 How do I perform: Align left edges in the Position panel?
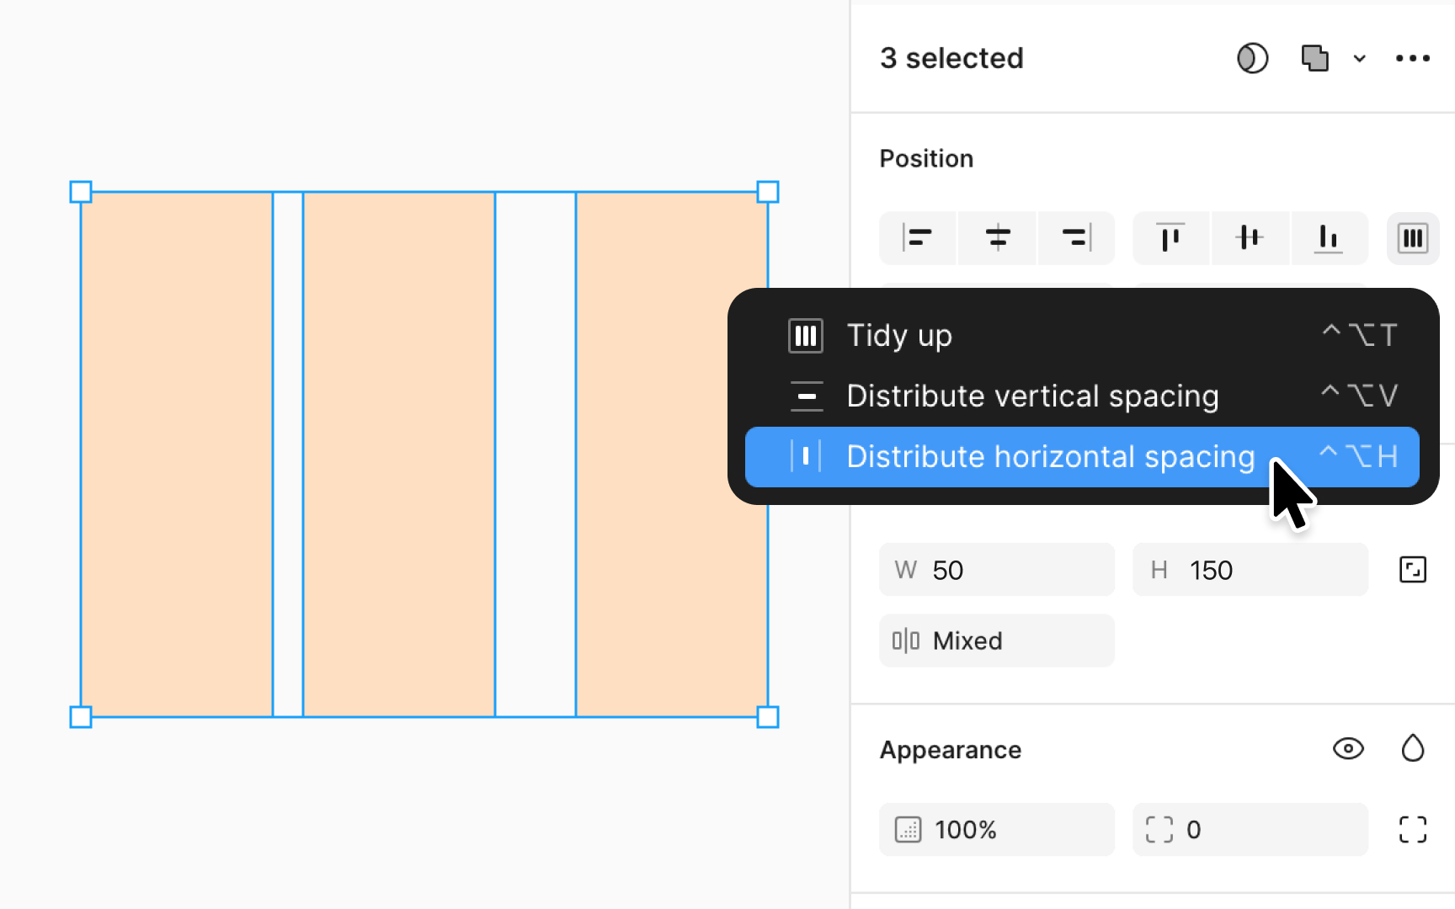[x=917, y=238]
